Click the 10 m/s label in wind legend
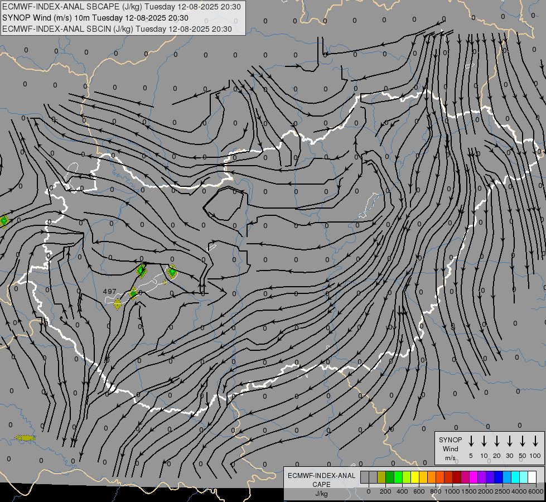Screen dimensions: 546x502 coord(484,456)
